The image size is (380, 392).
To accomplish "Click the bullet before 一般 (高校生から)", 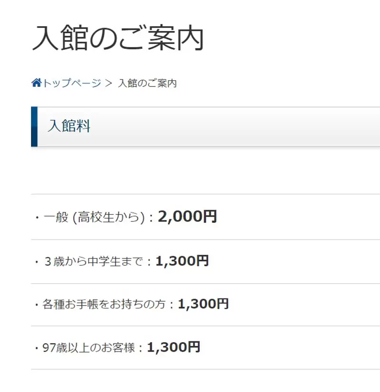I will point(37,218).
